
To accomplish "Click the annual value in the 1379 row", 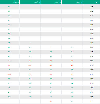I will pyautogui.click(x=9, y=7).
